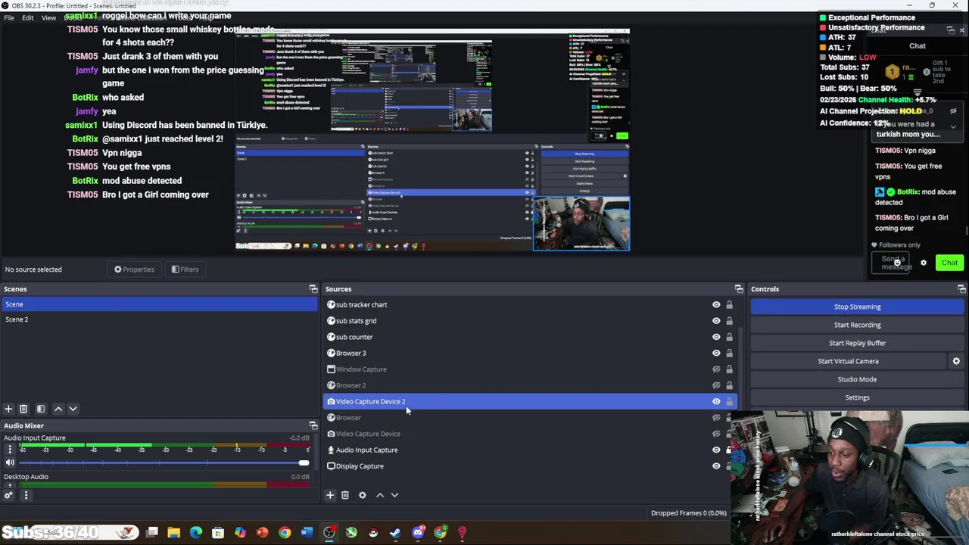This screenshot has width=969, height=545.
Task: Move the scene down in the Scenes list
Action: [73, 409]
